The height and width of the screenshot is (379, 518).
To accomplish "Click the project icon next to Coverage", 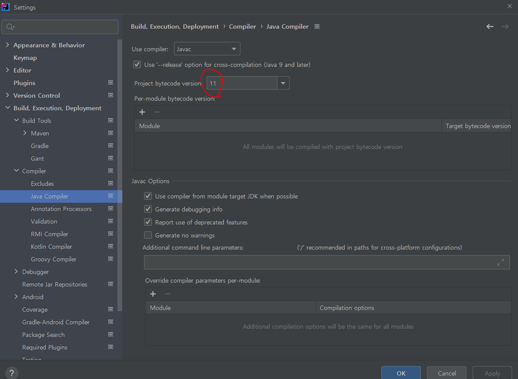I will (111, 310).
